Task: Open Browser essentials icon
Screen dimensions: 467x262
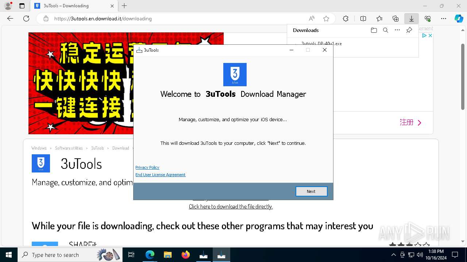Action: point(428,19)
